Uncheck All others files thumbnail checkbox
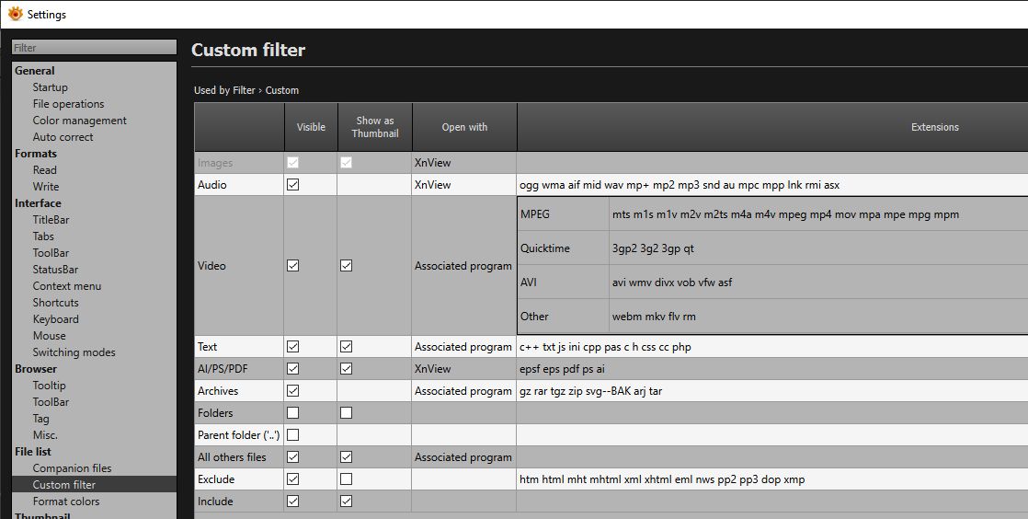1028x519 pixels. [x=346, y=456]
